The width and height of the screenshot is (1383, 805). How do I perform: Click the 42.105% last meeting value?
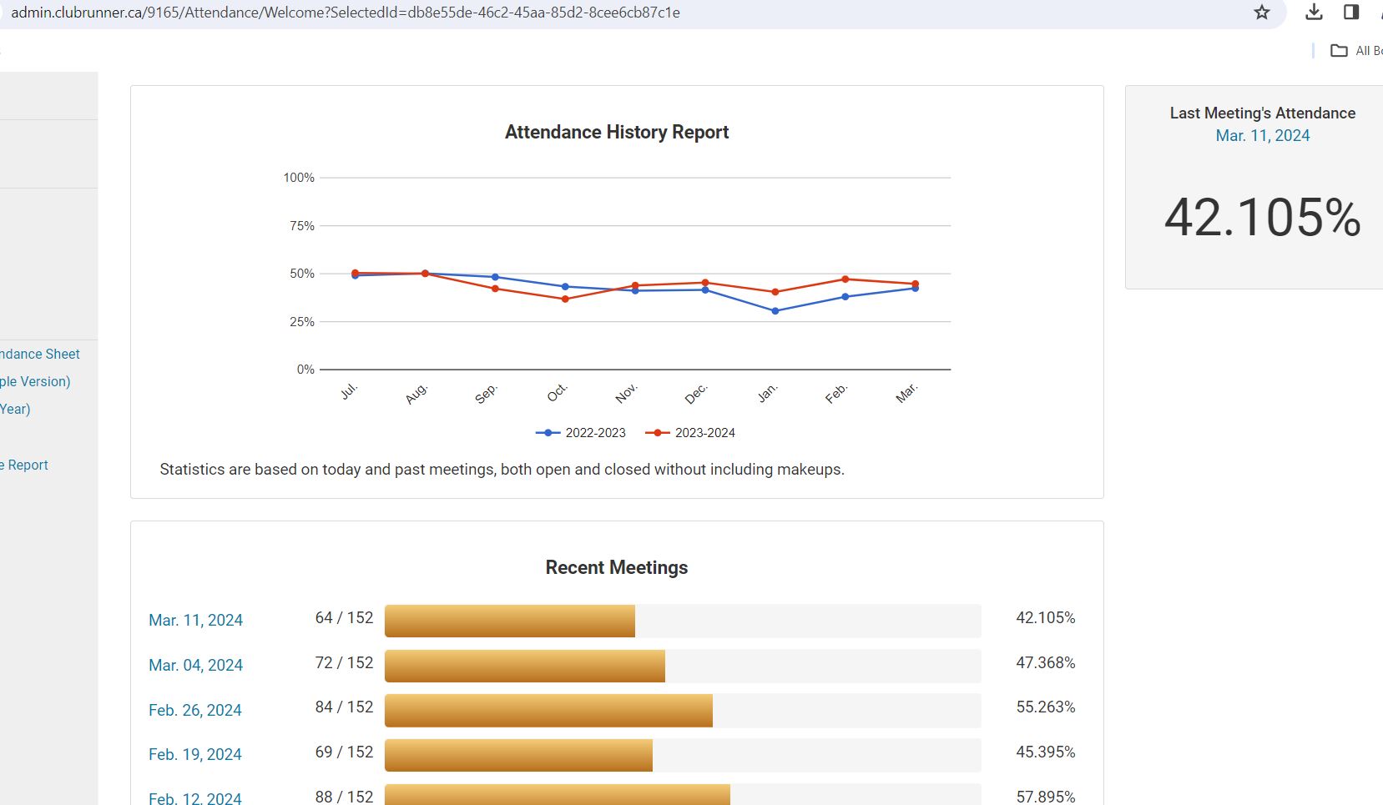coord(1262,218)
